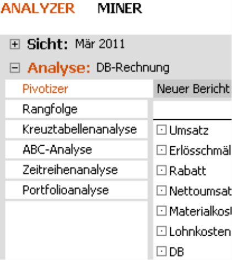Screen dimensions: 232x260
Task: Expand the Nettoumsatz node icon
Action: point(161,190)
